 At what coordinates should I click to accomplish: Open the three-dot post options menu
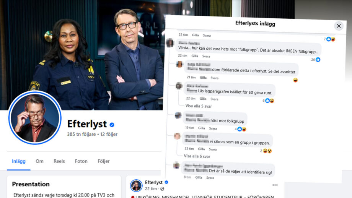pyautogui.click(x=275, y=185)
